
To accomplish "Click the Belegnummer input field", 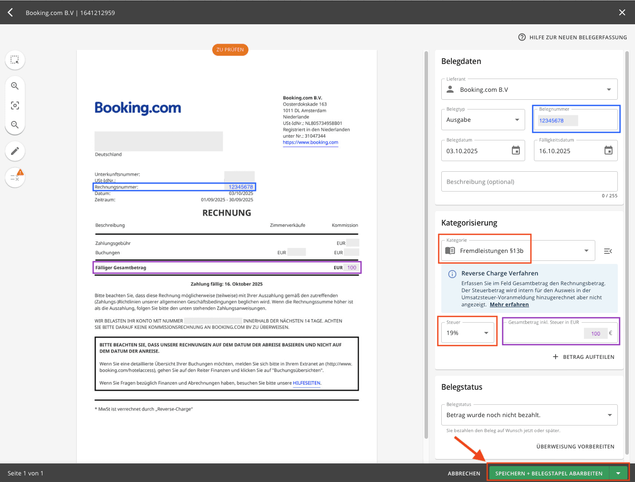I will tap(576, 120).
